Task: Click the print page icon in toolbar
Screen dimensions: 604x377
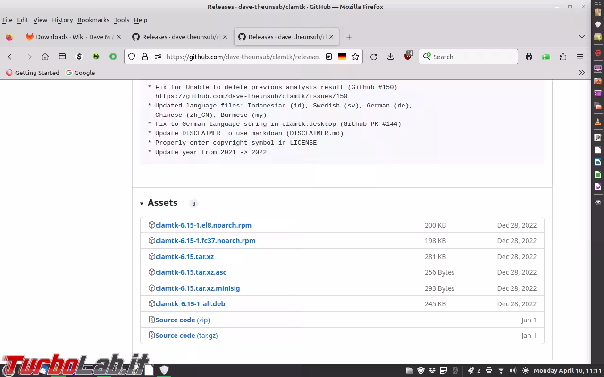Action: (x=529, y=57)
